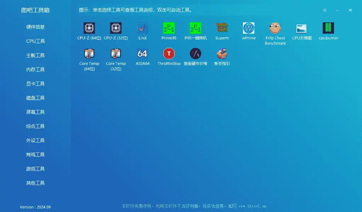Image resolution: width=362 pixels, height=212 pixels.
Task: Select the 烤鸡工具 category
Action: 35,155
